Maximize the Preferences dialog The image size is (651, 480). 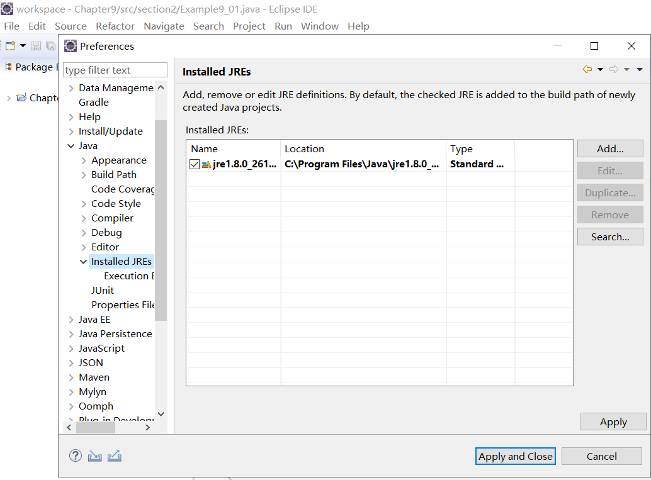pos(594,46)
